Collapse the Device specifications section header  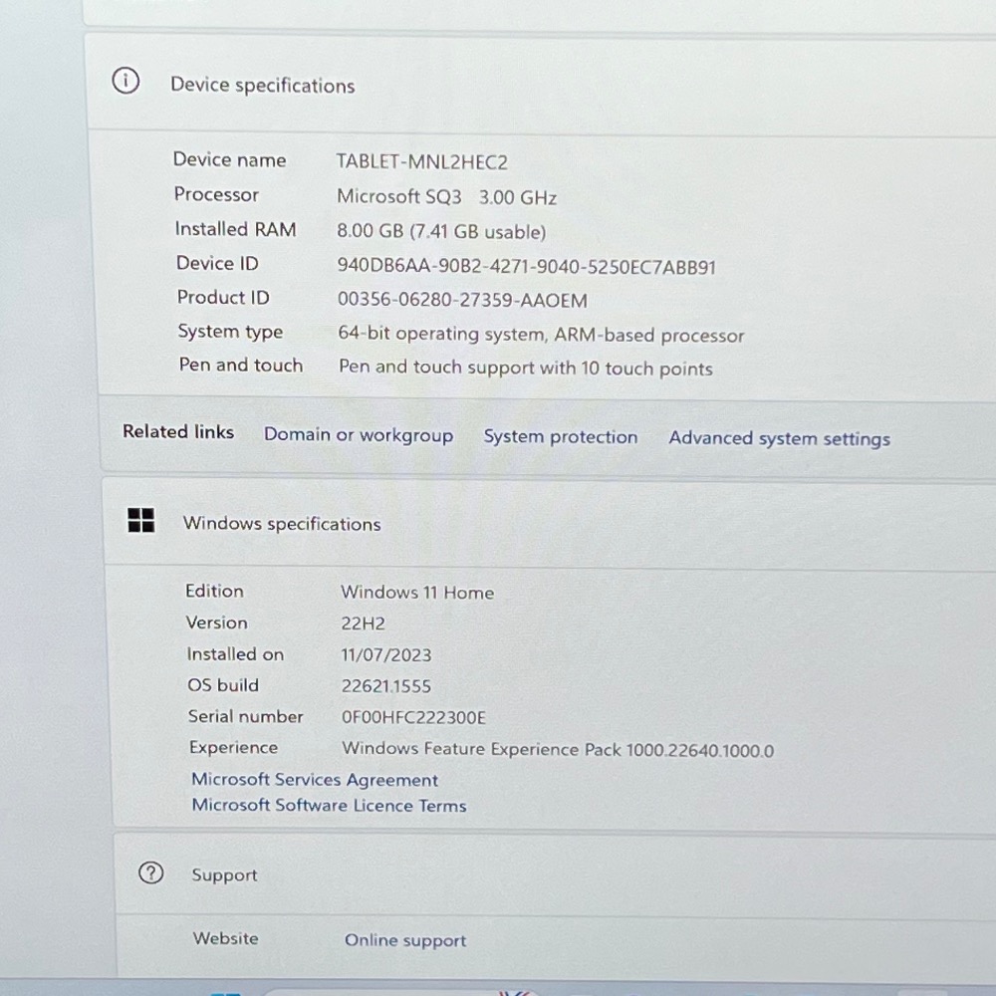point(542,84)
